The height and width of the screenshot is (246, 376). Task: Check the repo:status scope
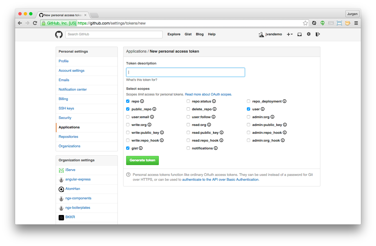pos(188,101)
